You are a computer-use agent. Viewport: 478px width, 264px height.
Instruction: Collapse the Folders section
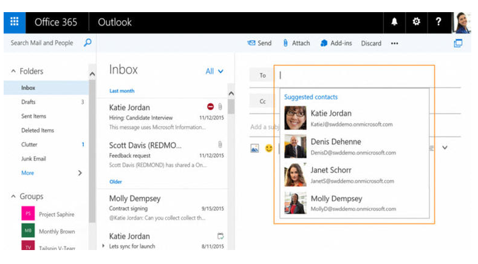pyautogui.click(x=13, y=71)
